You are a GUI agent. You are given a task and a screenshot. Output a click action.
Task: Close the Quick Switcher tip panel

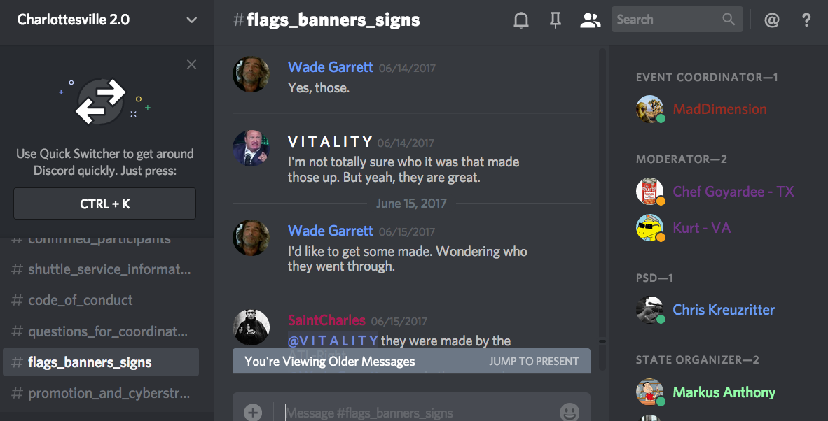coord(192,64)
